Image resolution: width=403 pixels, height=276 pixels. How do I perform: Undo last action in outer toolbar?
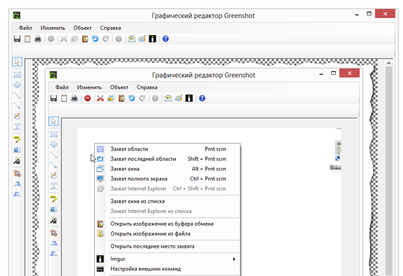click(95, 39)
